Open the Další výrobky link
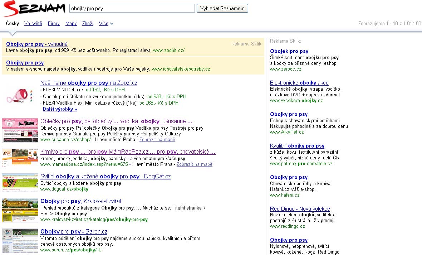The width and height of the screenshot is (422, 255). [60, 109]
